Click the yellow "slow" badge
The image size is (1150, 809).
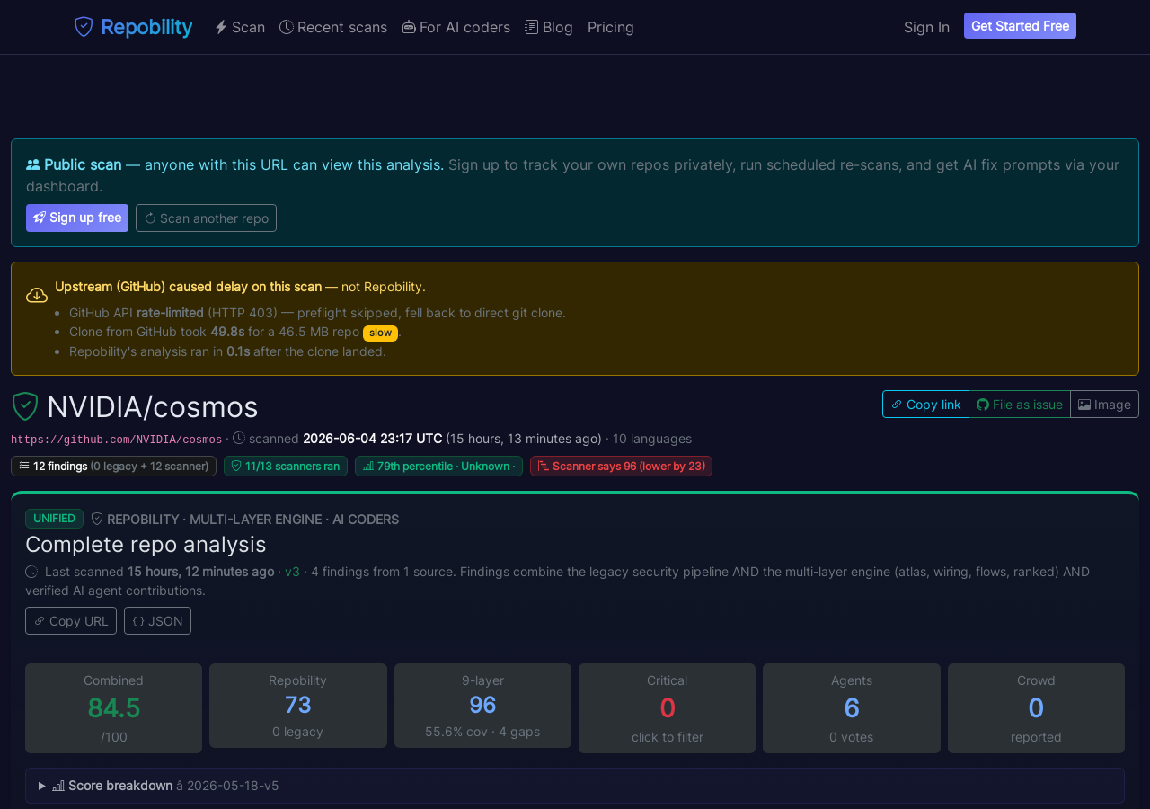380,333
